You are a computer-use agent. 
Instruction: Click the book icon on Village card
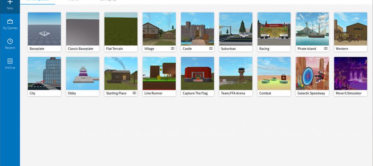(x=173, y=49)
